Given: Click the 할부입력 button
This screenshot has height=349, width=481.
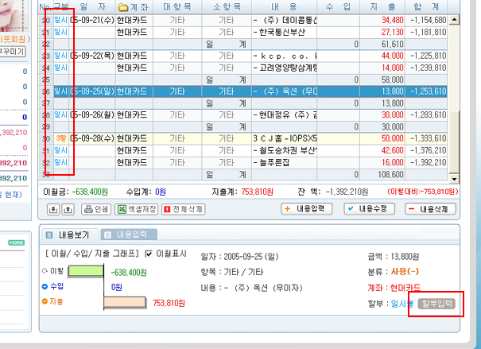Looking at the screenshot, I should pyautogui.click(x=438, y=303).
